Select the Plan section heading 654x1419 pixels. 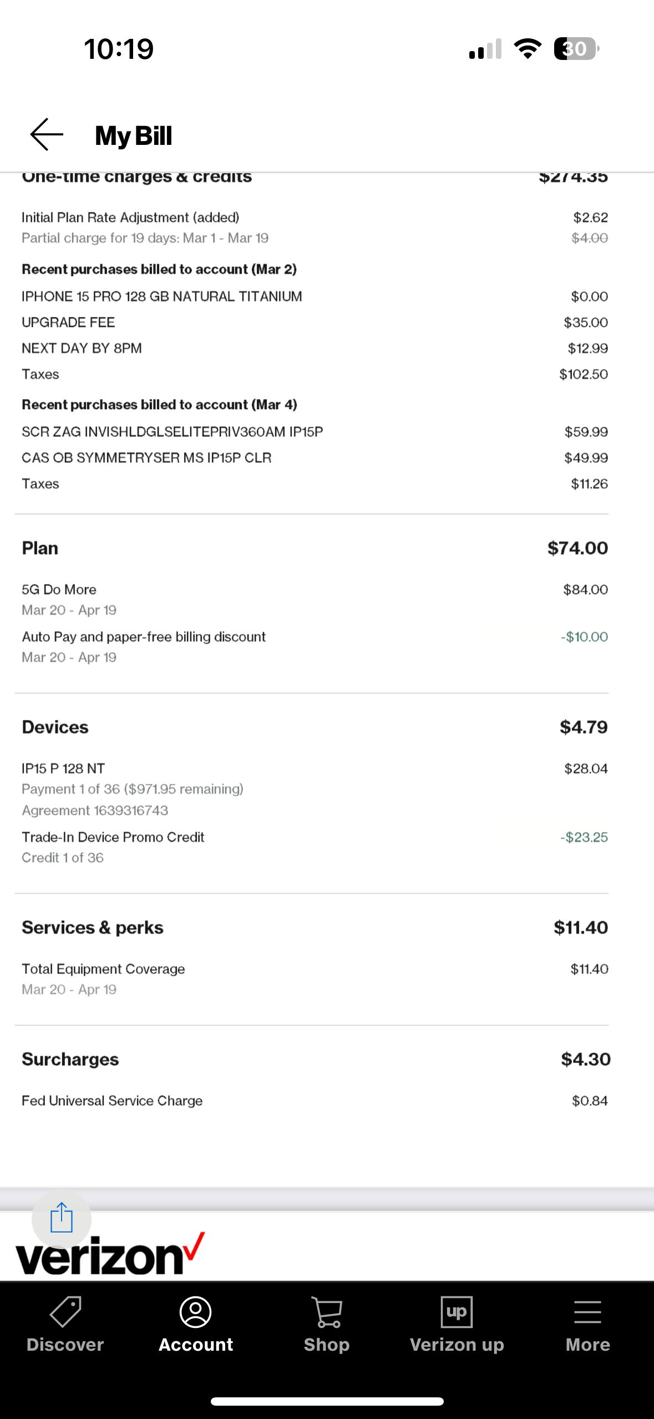pos(40,548)
